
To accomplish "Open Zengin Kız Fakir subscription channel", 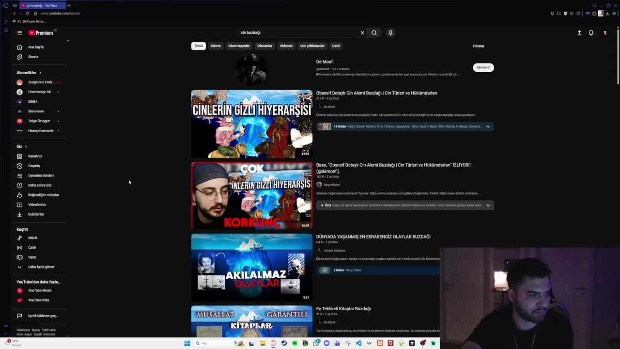I will 39,82.
